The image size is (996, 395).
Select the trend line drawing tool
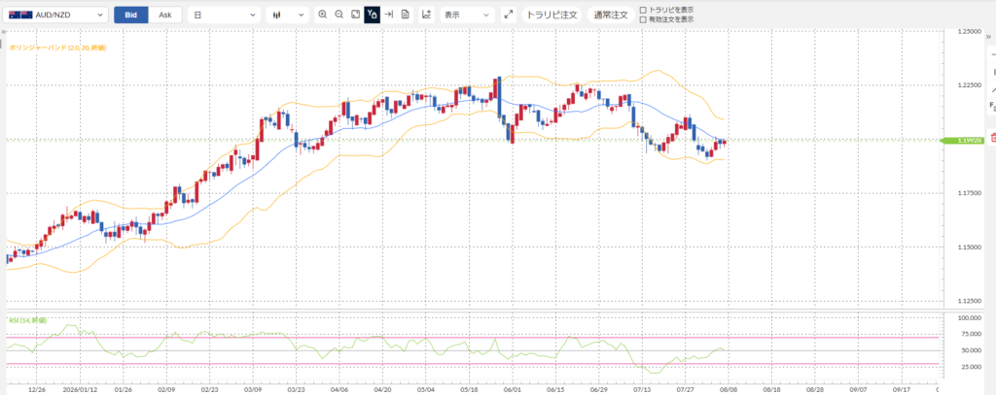pyautogui.click(x=993, y=89)
